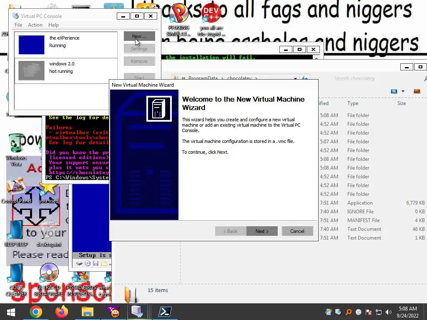The width and height of the screenshot is (427, 320).
Task: Select the PISSED BIRDS IN VIDEO G... desktop icon
Action: (x=81, y=283)
